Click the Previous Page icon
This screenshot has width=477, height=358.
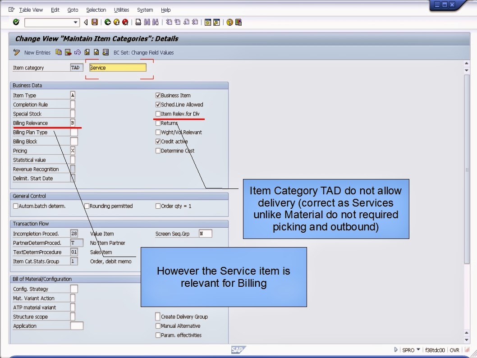[178, 22]
